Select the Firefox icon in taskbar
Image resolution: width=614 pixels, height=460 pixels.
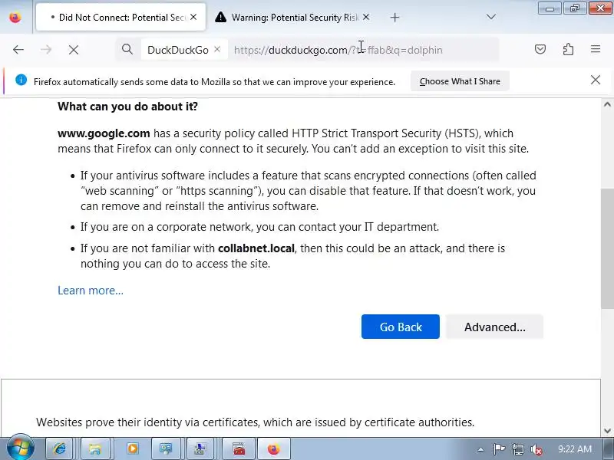click(x=274, y=449)
